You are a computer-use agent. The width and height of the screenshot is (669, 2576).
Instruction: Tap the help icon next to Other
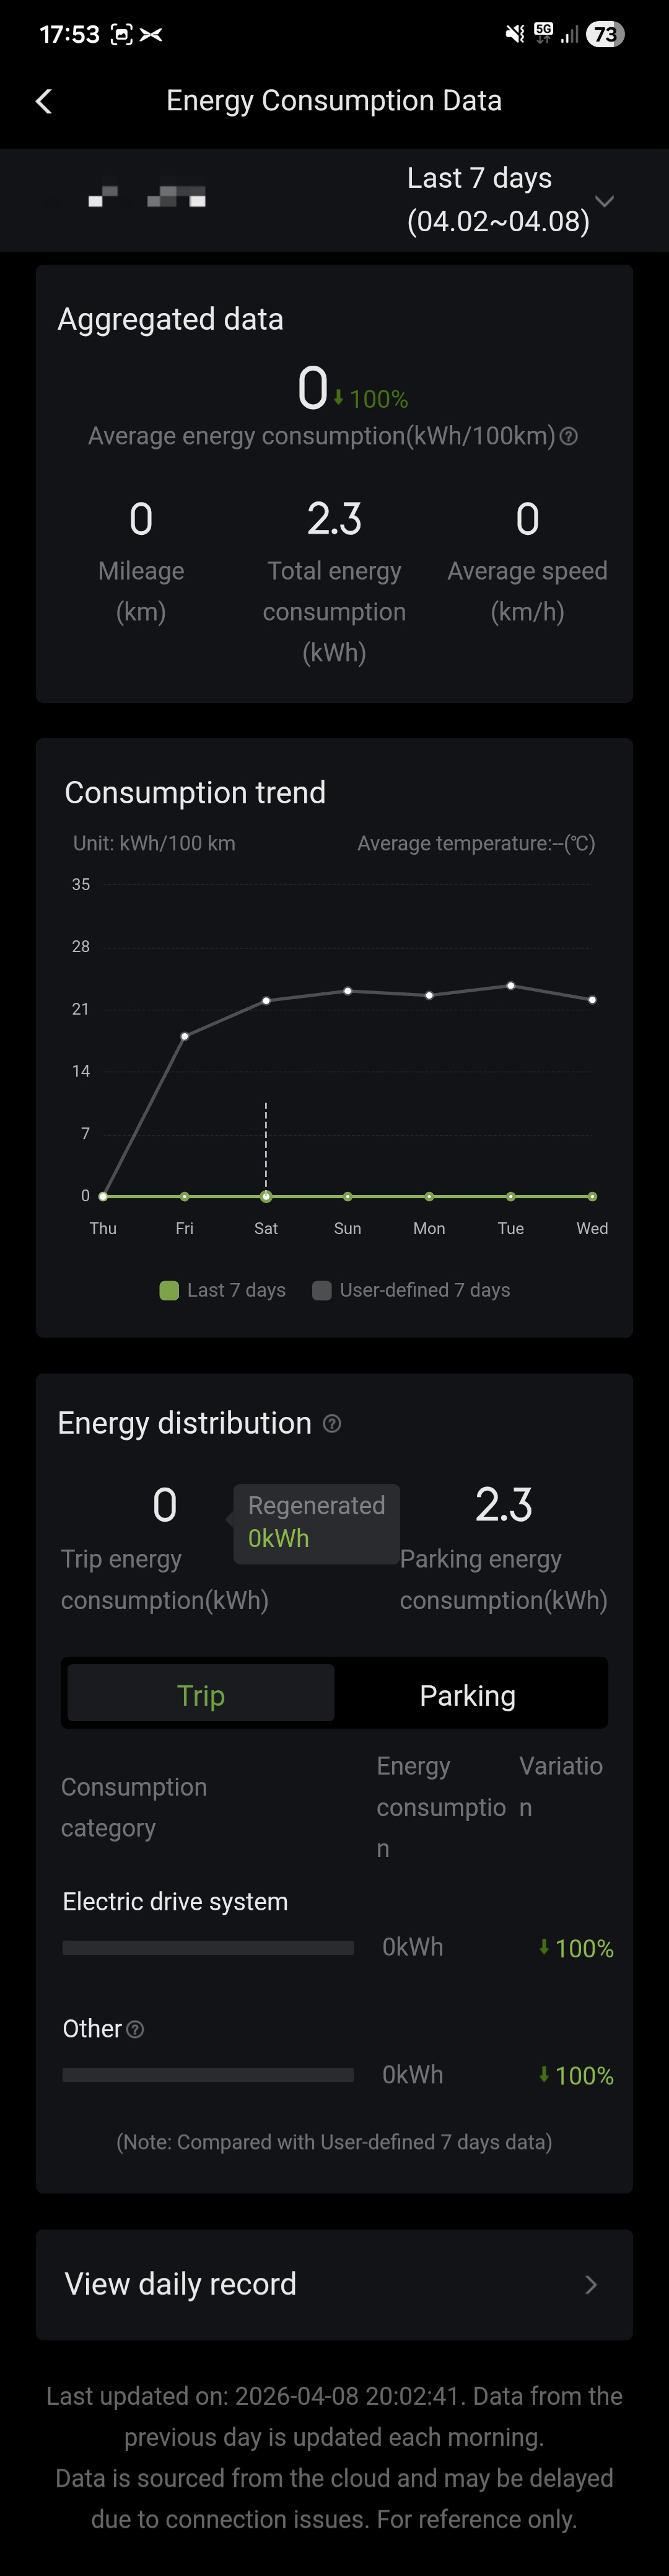pos(135,2029)
